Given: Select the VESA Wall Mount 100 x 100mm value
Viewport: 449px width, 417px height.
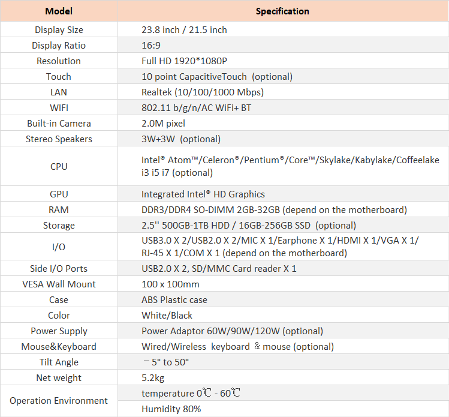Looking at the screenshot, I should tap(170, 284).
